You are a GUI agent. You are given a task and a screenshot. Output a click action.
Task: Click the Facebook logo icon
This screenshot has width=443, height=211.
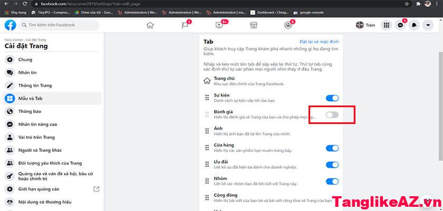(x=10, y=25)
